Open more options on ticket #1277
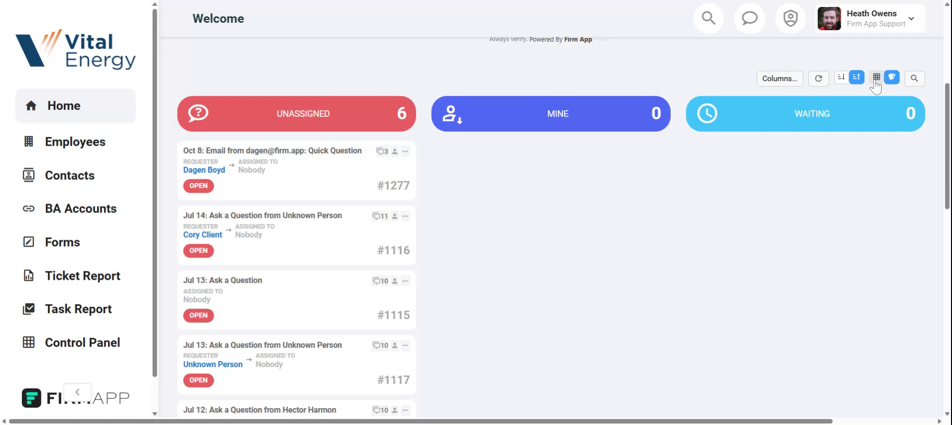The width and height of the screenshot is (952, 425). tap(405, 152)
